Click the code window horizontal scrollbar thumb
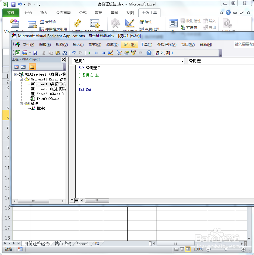 click(x=97, y=201)
